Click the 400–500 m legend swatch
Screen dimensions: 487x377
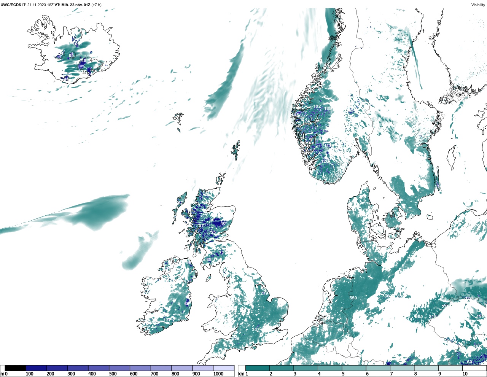pyautogui.click(x=99, y=368)
